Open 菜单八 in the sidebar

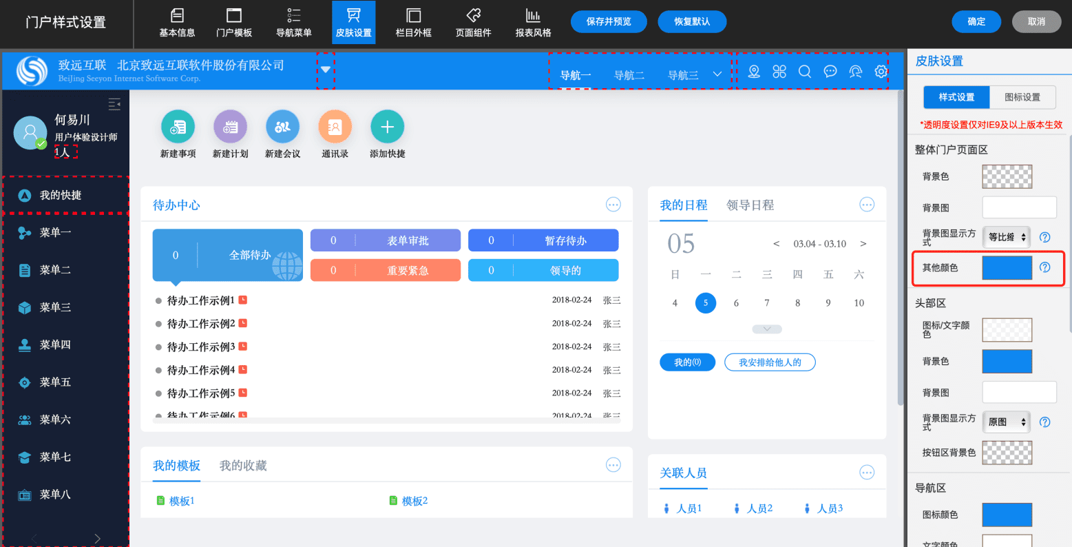tap(66, 494)
